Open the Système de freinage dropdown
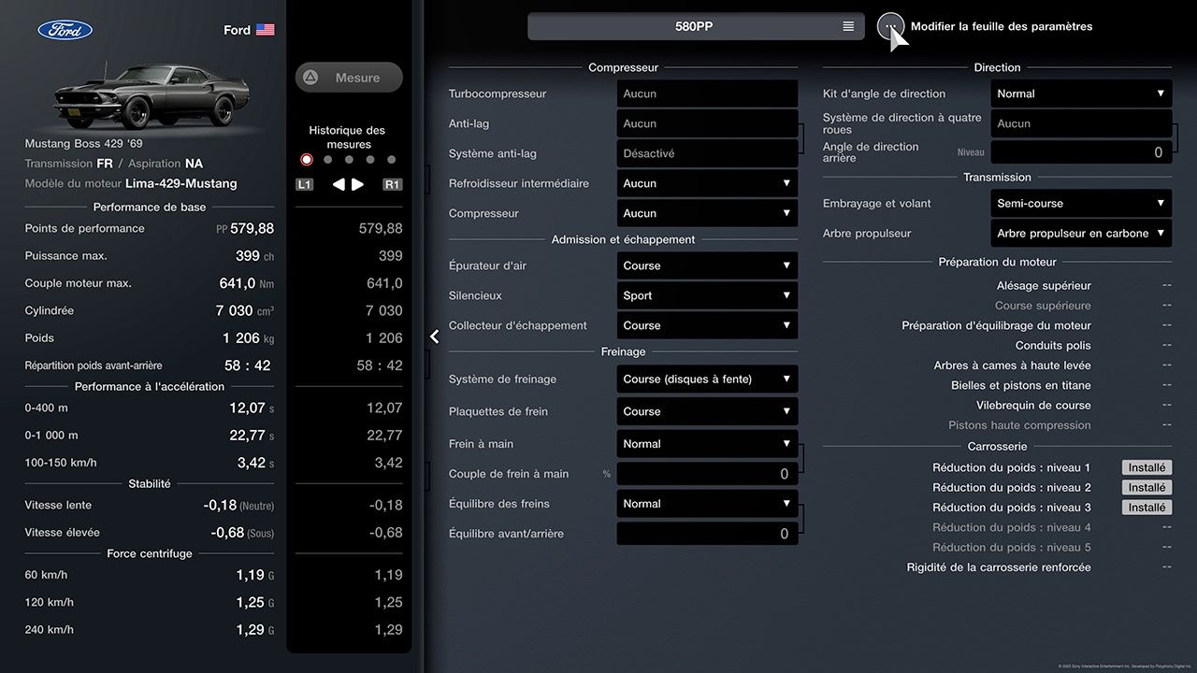The height and width of the screenshot is (673, 1197). (707, 379)
